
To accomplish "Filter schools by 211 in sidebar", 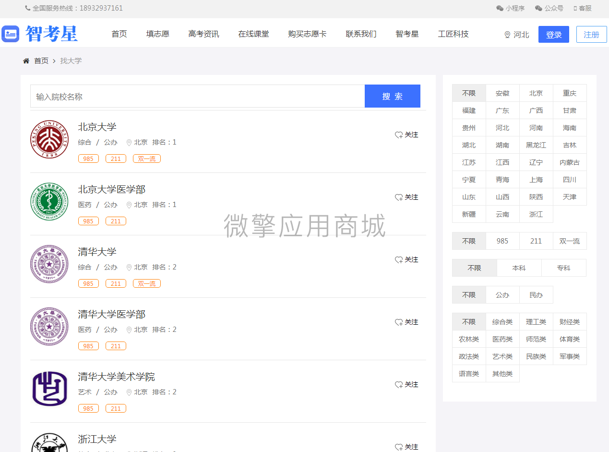I will (536, 241).
